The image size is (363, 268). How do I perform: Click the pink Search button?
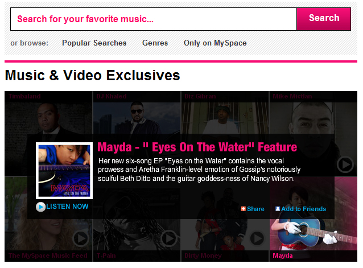point(324,19)
